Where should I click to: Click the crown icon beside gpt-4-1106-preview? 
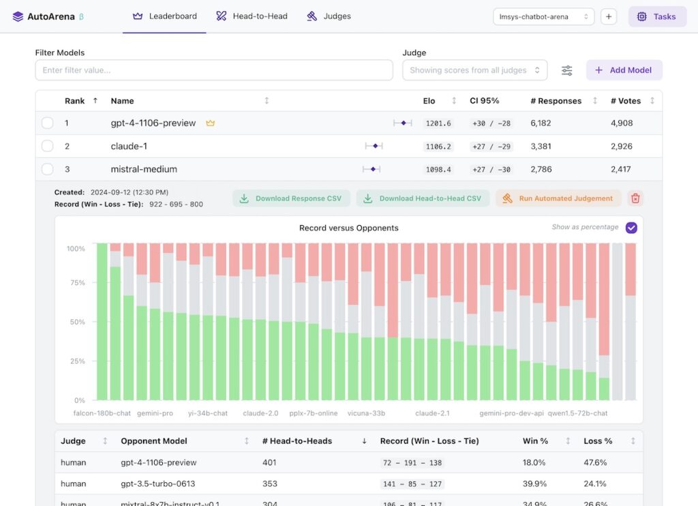pos(210,123)
